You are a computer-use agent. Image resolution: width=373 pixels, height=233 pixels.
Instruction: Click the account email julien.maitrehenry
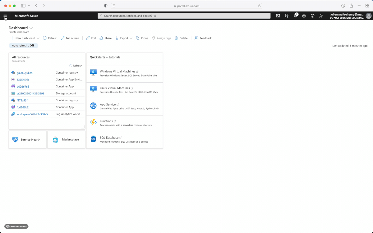click(x=347, y=14)
